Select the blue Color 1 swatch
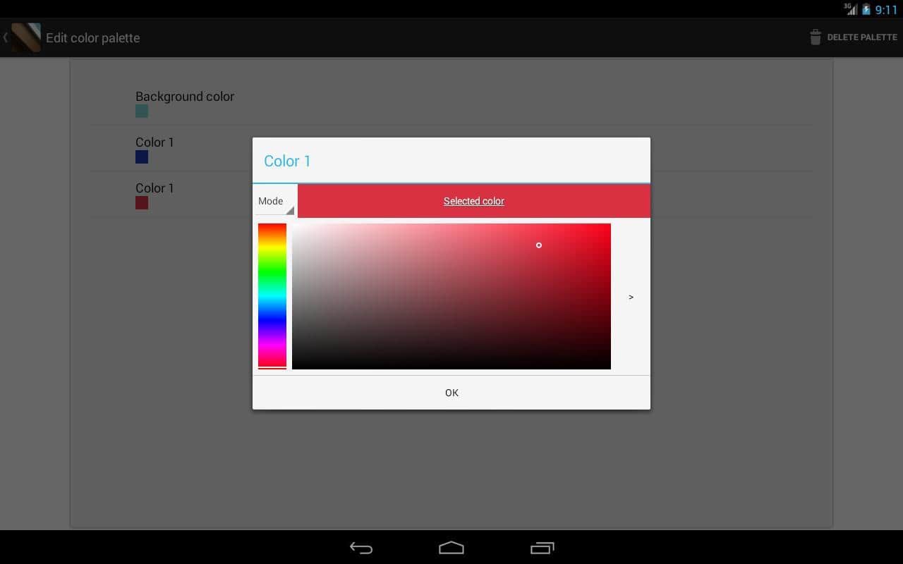 142,157
